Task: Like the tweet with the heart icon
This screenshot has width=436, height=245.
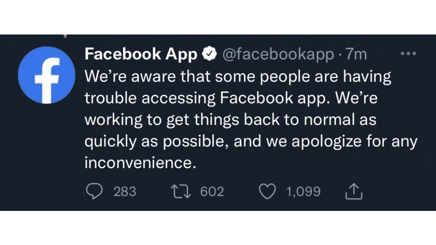Action: pyautogui.click(x=268, y=192)
